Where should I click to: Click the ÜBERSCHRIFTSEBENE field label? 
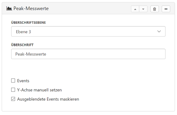click(28, 23)
